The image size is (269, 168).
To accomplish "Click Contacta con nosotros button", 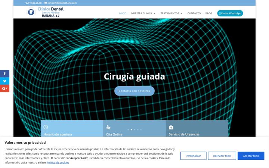I will pyautogui.click(x=134, y=91).
